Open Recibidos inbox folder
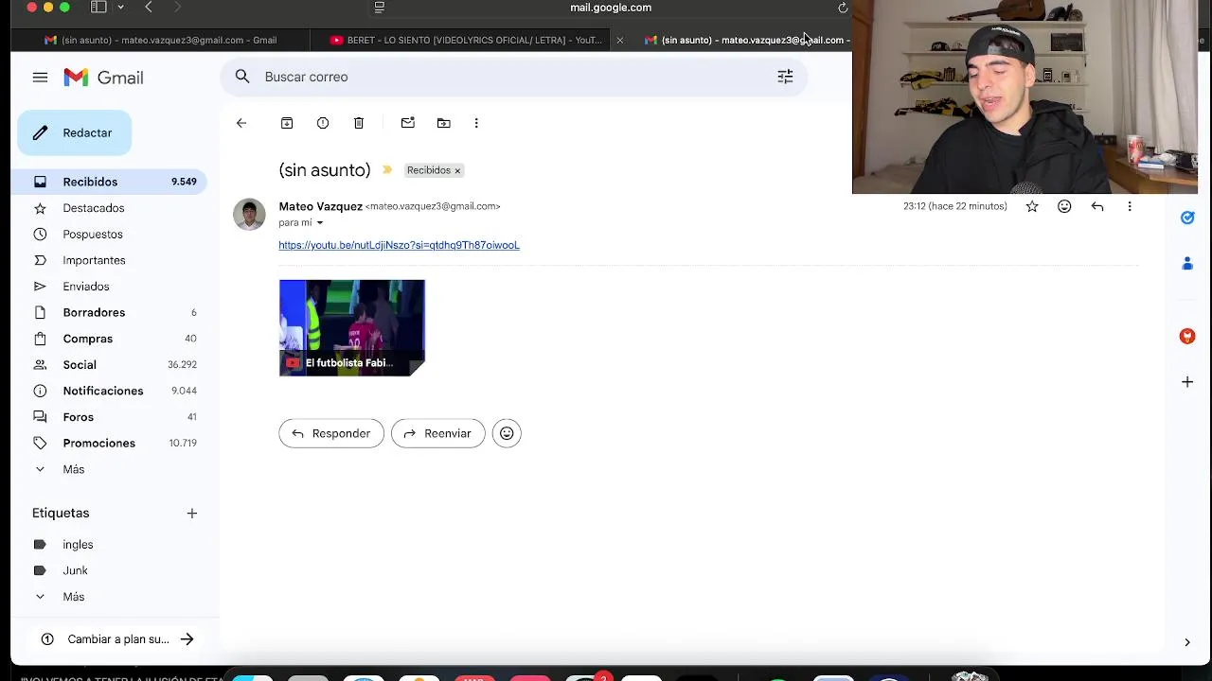Image resolution: width=1212 pixels, height=681 pixels. [110, 182]
